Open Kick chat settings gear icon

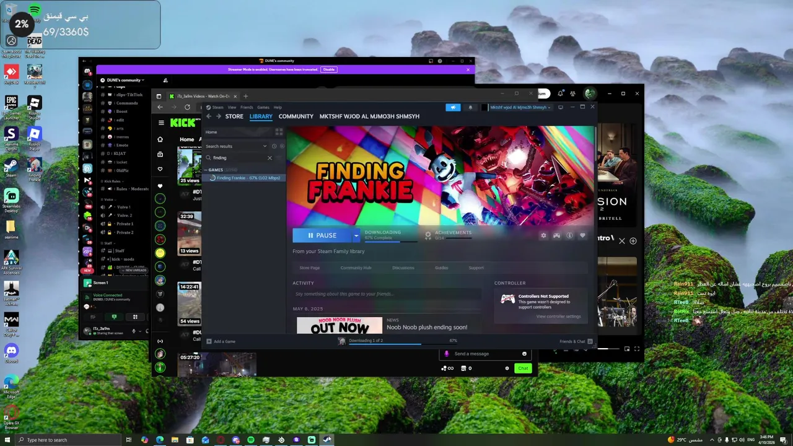coord(507,368)
